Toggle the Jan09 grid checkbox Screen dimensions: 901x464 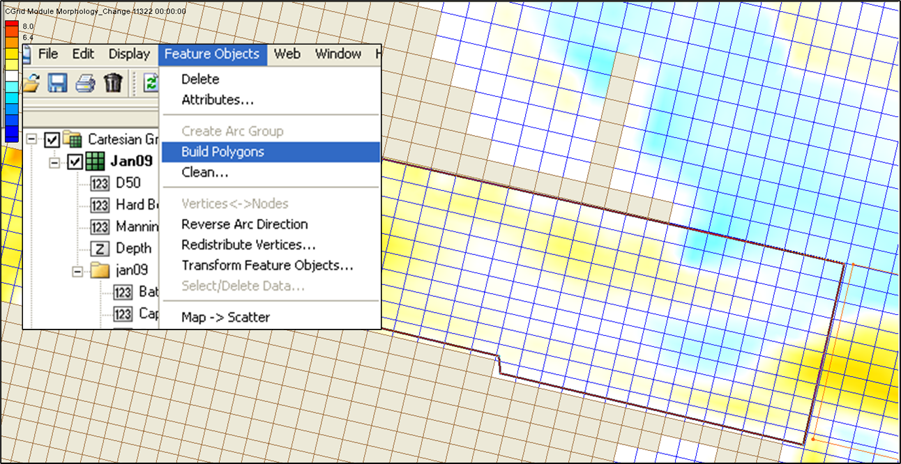pyautogui.click(x=75, y=162)
